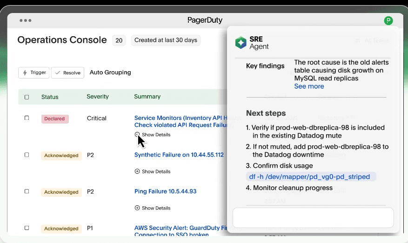Sort by the Severity column header
408x243 pixels.
98,97
